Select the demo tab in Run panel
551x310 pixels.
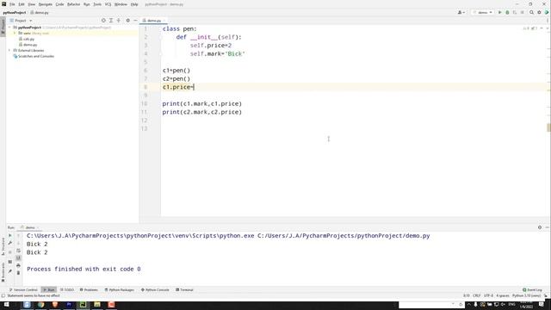(30, 227)
